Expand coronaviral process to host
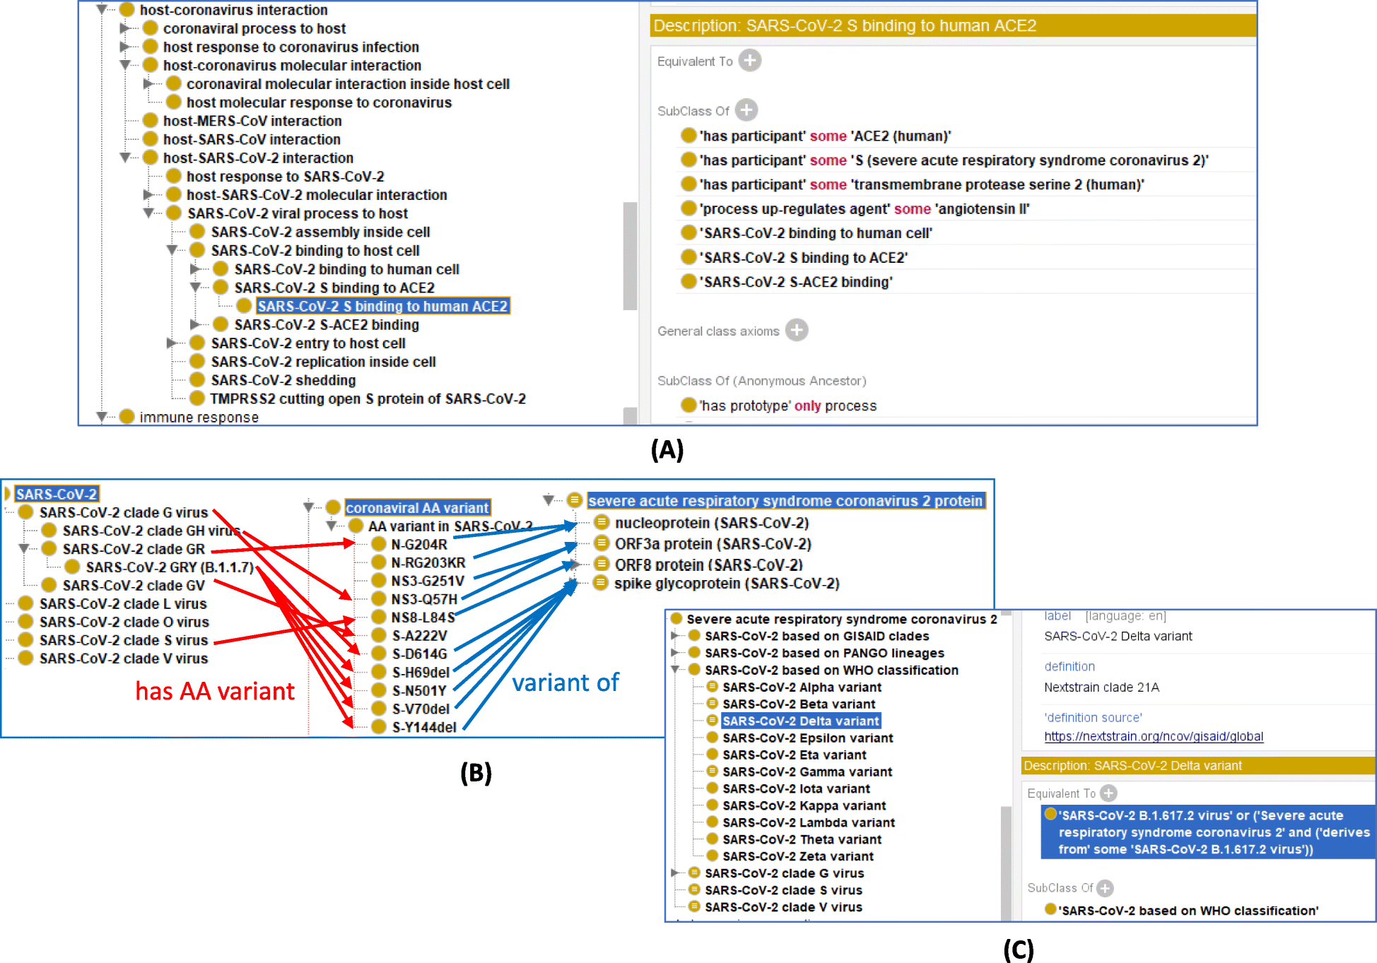Image resolution: width=1377 pixels, height=963 pixels. pos(125,28)
